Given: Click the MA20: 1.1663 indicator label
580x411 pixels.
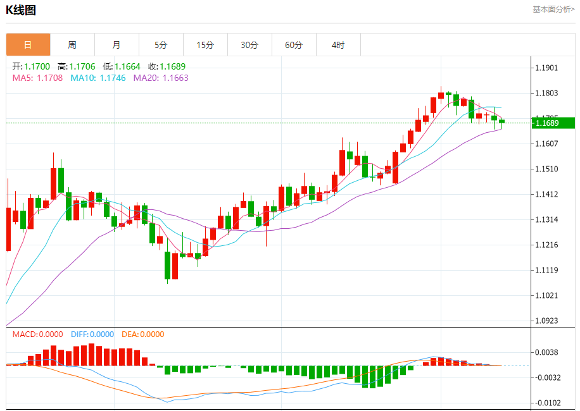Looking at the screenshot, I should (x=161, y=78).
